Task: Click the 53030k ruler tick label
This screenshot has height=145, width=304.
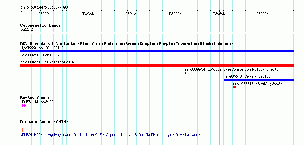Action: coord(88,14)
